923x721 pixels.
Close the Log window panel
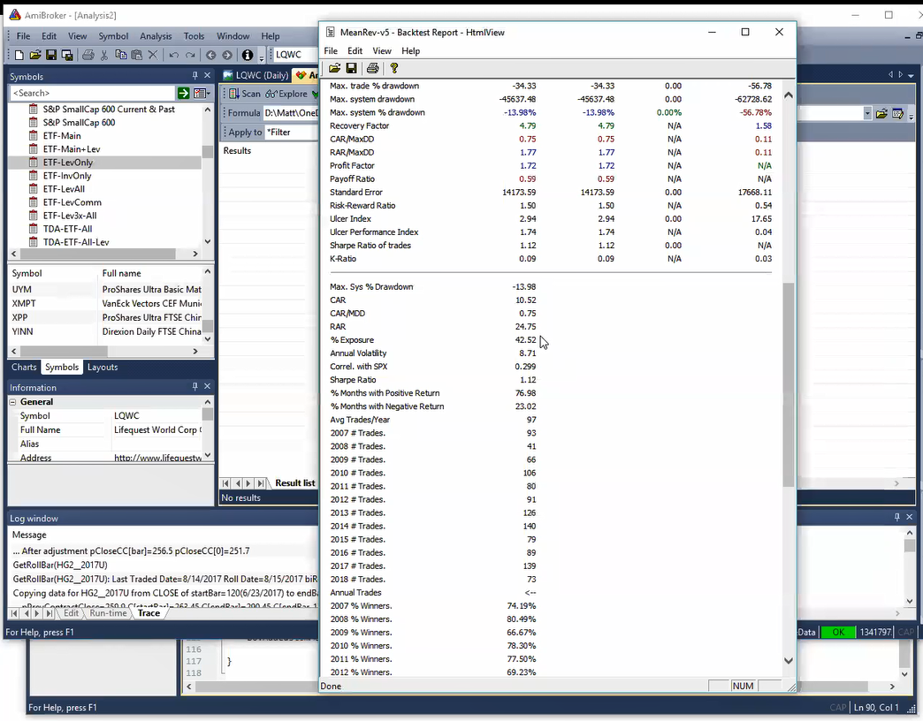[910, 517]
